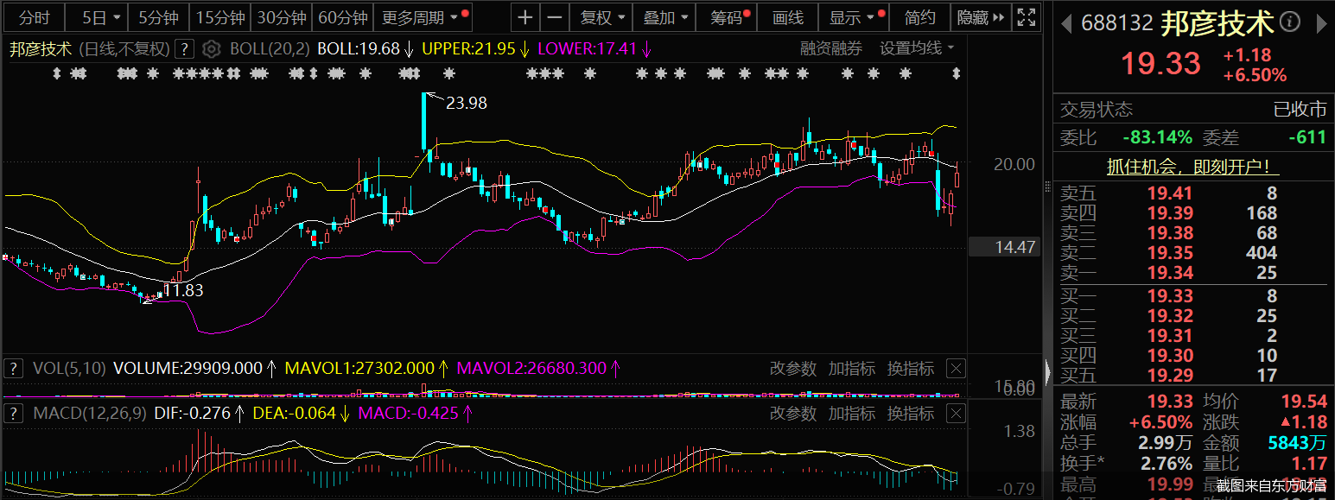Viewport: 1335px width, 500px height.
Task: Click 11.83 low price label
Action: (x=182, y=291)
